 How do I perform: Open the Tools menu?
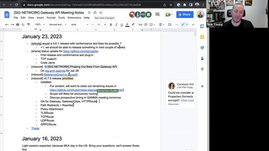tap(61, 18)
